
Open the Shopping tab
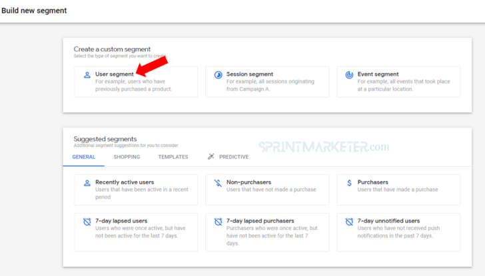(127, 157)
